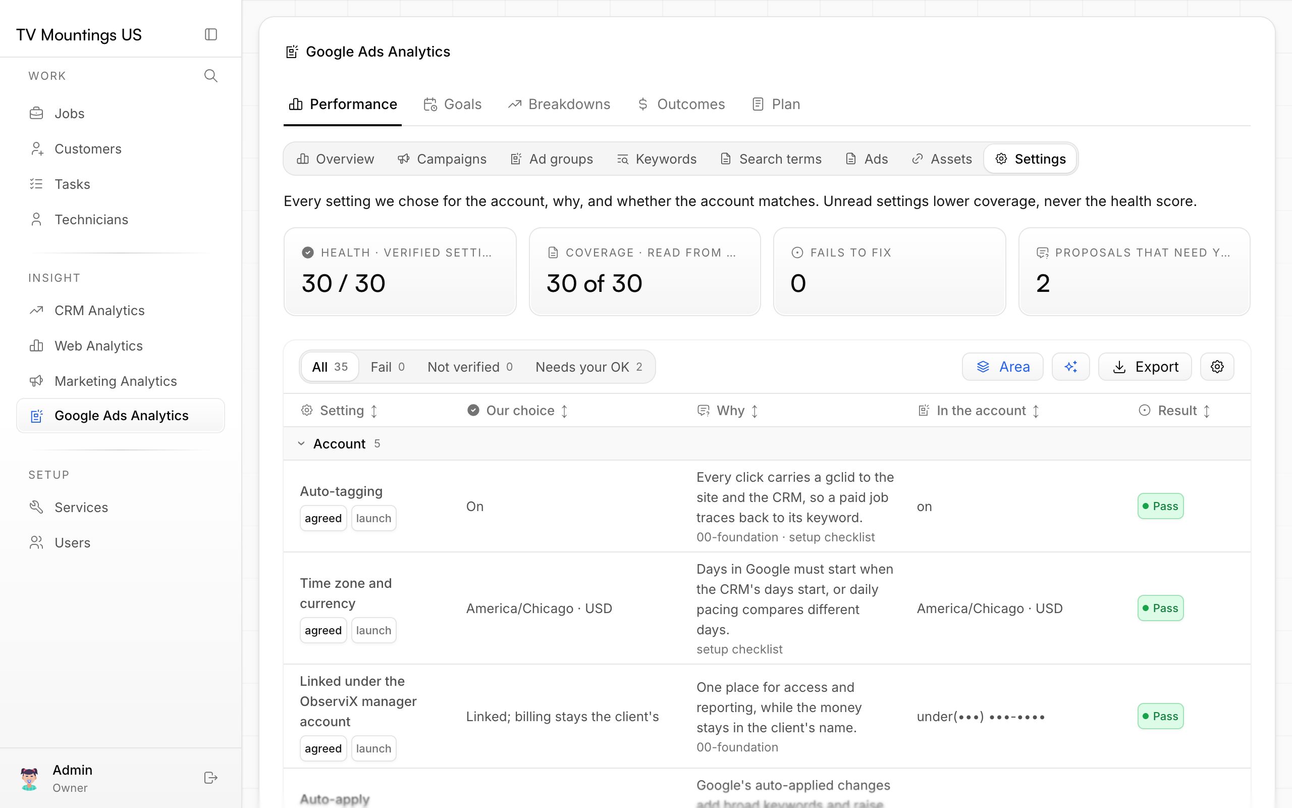Open Jobs in the sidebar
The image size is (1292, 808).
coord(121,113)
